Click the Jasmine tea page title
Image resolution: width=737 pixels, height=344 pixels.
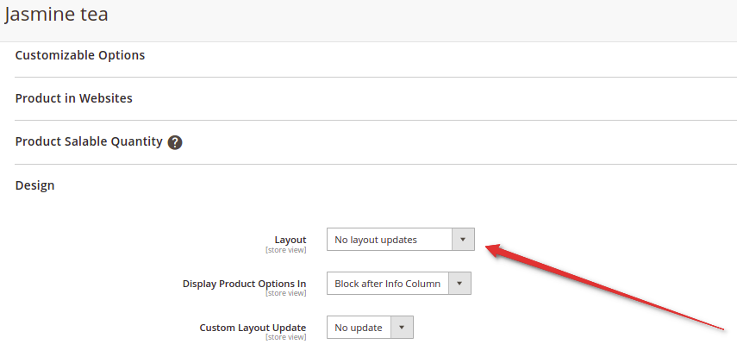tap(56, 14)
